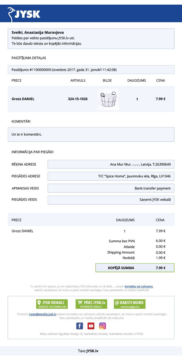The height and width of the screenshot is (364, 182).
Task: Click the 'Bank transfer payment' field
Action: (x=111, y=188)
